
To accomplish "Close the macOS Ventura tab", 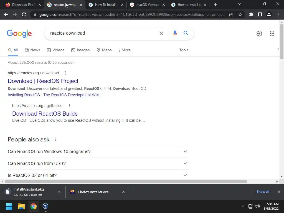I will pyautogui.click(x=164, y=5).
